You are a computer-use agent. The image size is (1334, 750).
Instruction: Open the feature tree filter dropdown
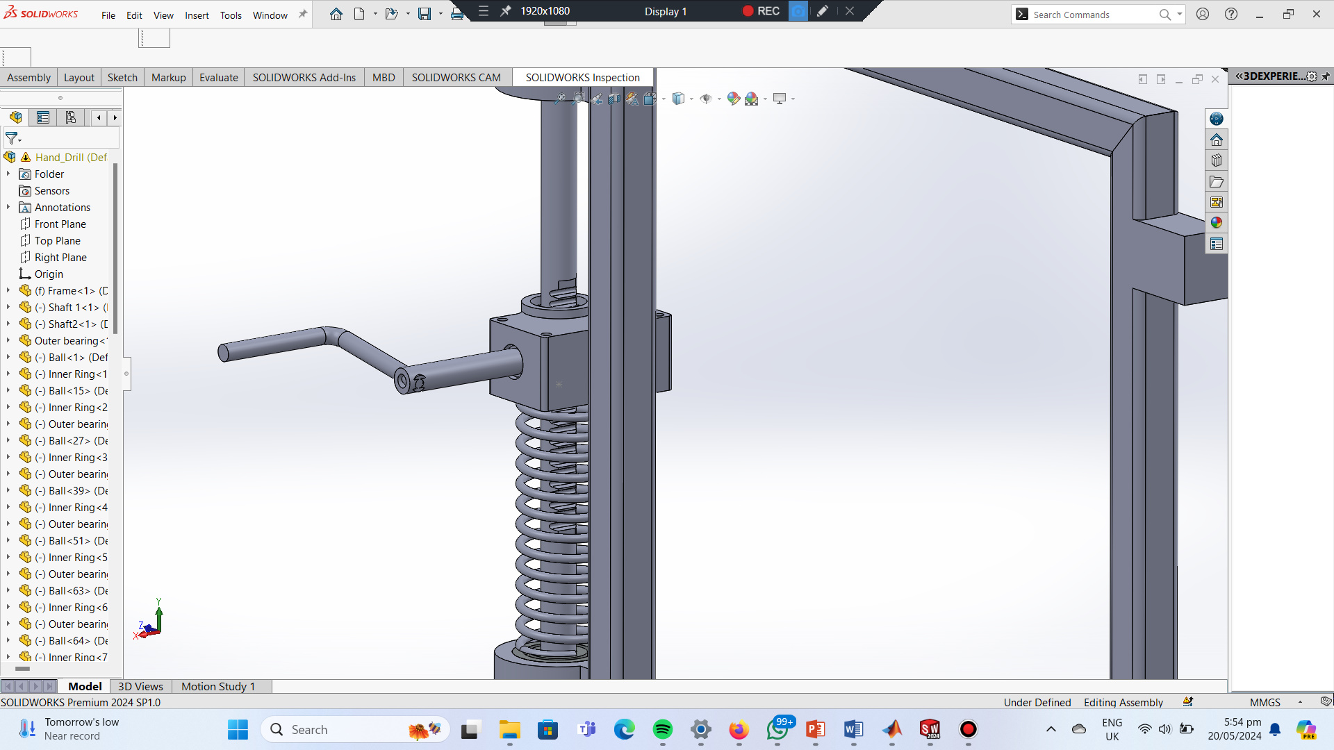[x=13, y=138]
